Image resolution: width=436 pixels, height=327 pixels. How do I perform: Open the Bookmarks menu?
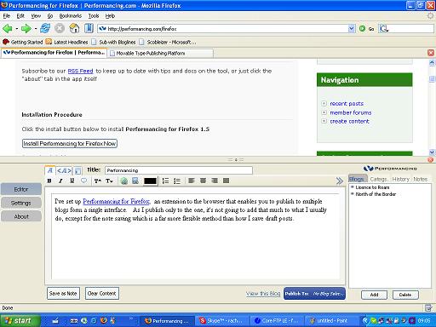[71, 16]
